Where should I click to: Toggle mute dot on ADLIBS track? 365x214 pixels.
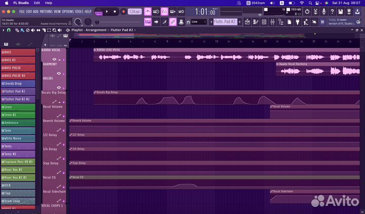[63, 88]
